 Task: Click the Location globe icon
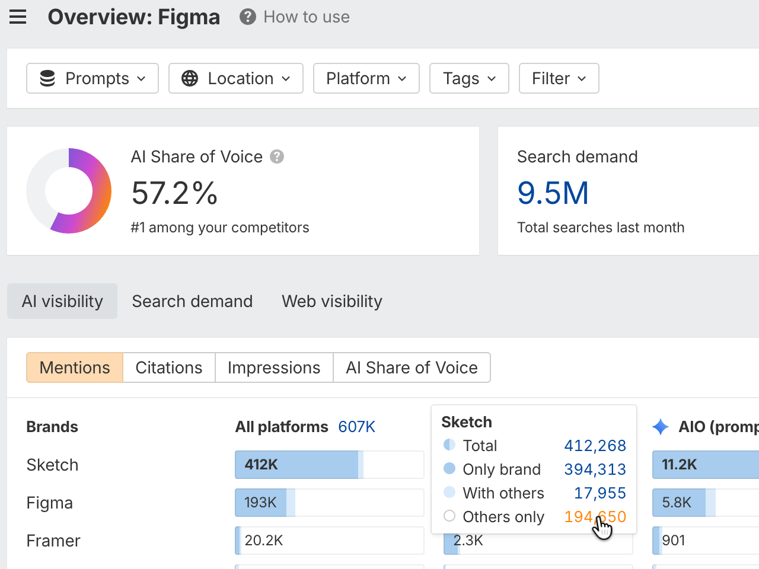[190, 78]
